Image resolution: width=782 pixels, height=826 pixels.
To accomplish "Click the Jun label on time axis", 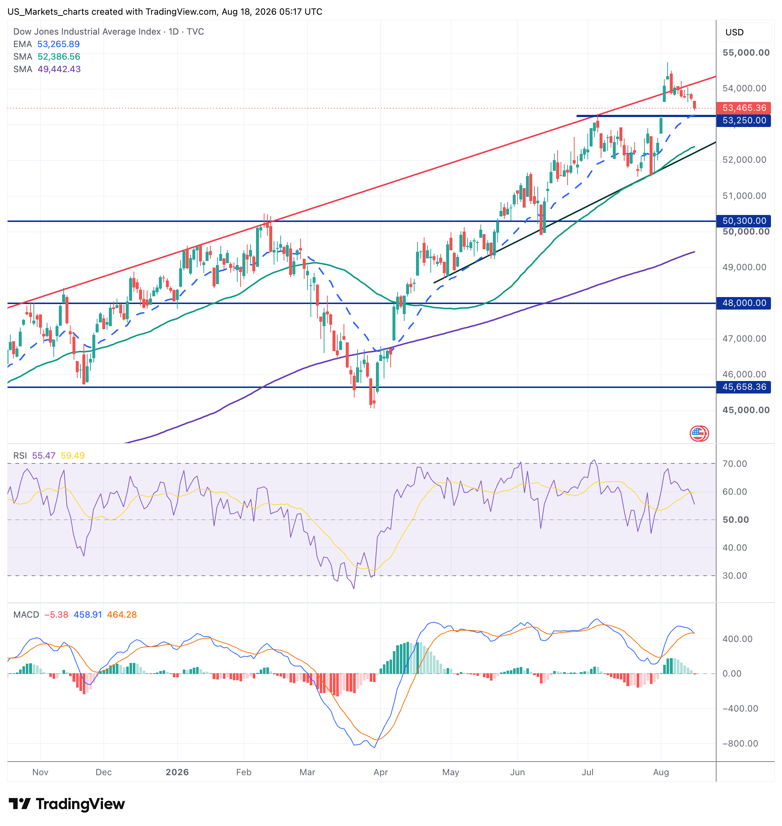I will [x=517, y=772].
